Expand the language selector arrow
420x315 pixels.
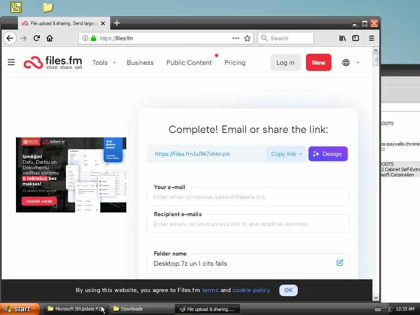(358, 63)
